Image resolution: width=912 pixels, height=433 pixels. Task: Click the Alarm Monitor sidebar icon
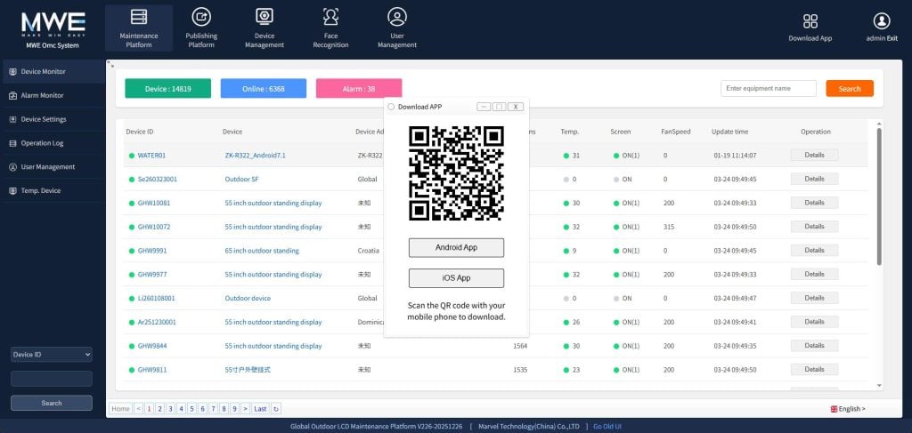pos(12,95)
